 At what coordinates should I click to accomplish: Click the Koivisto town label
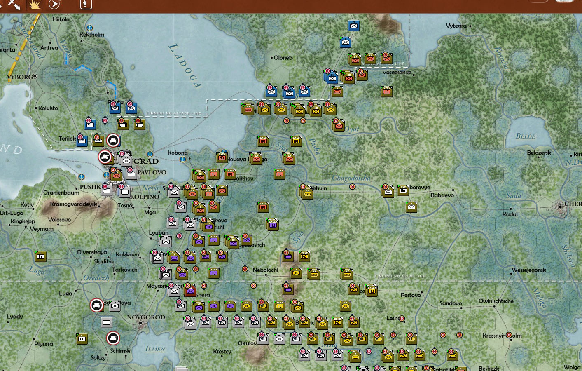(48, 108)
